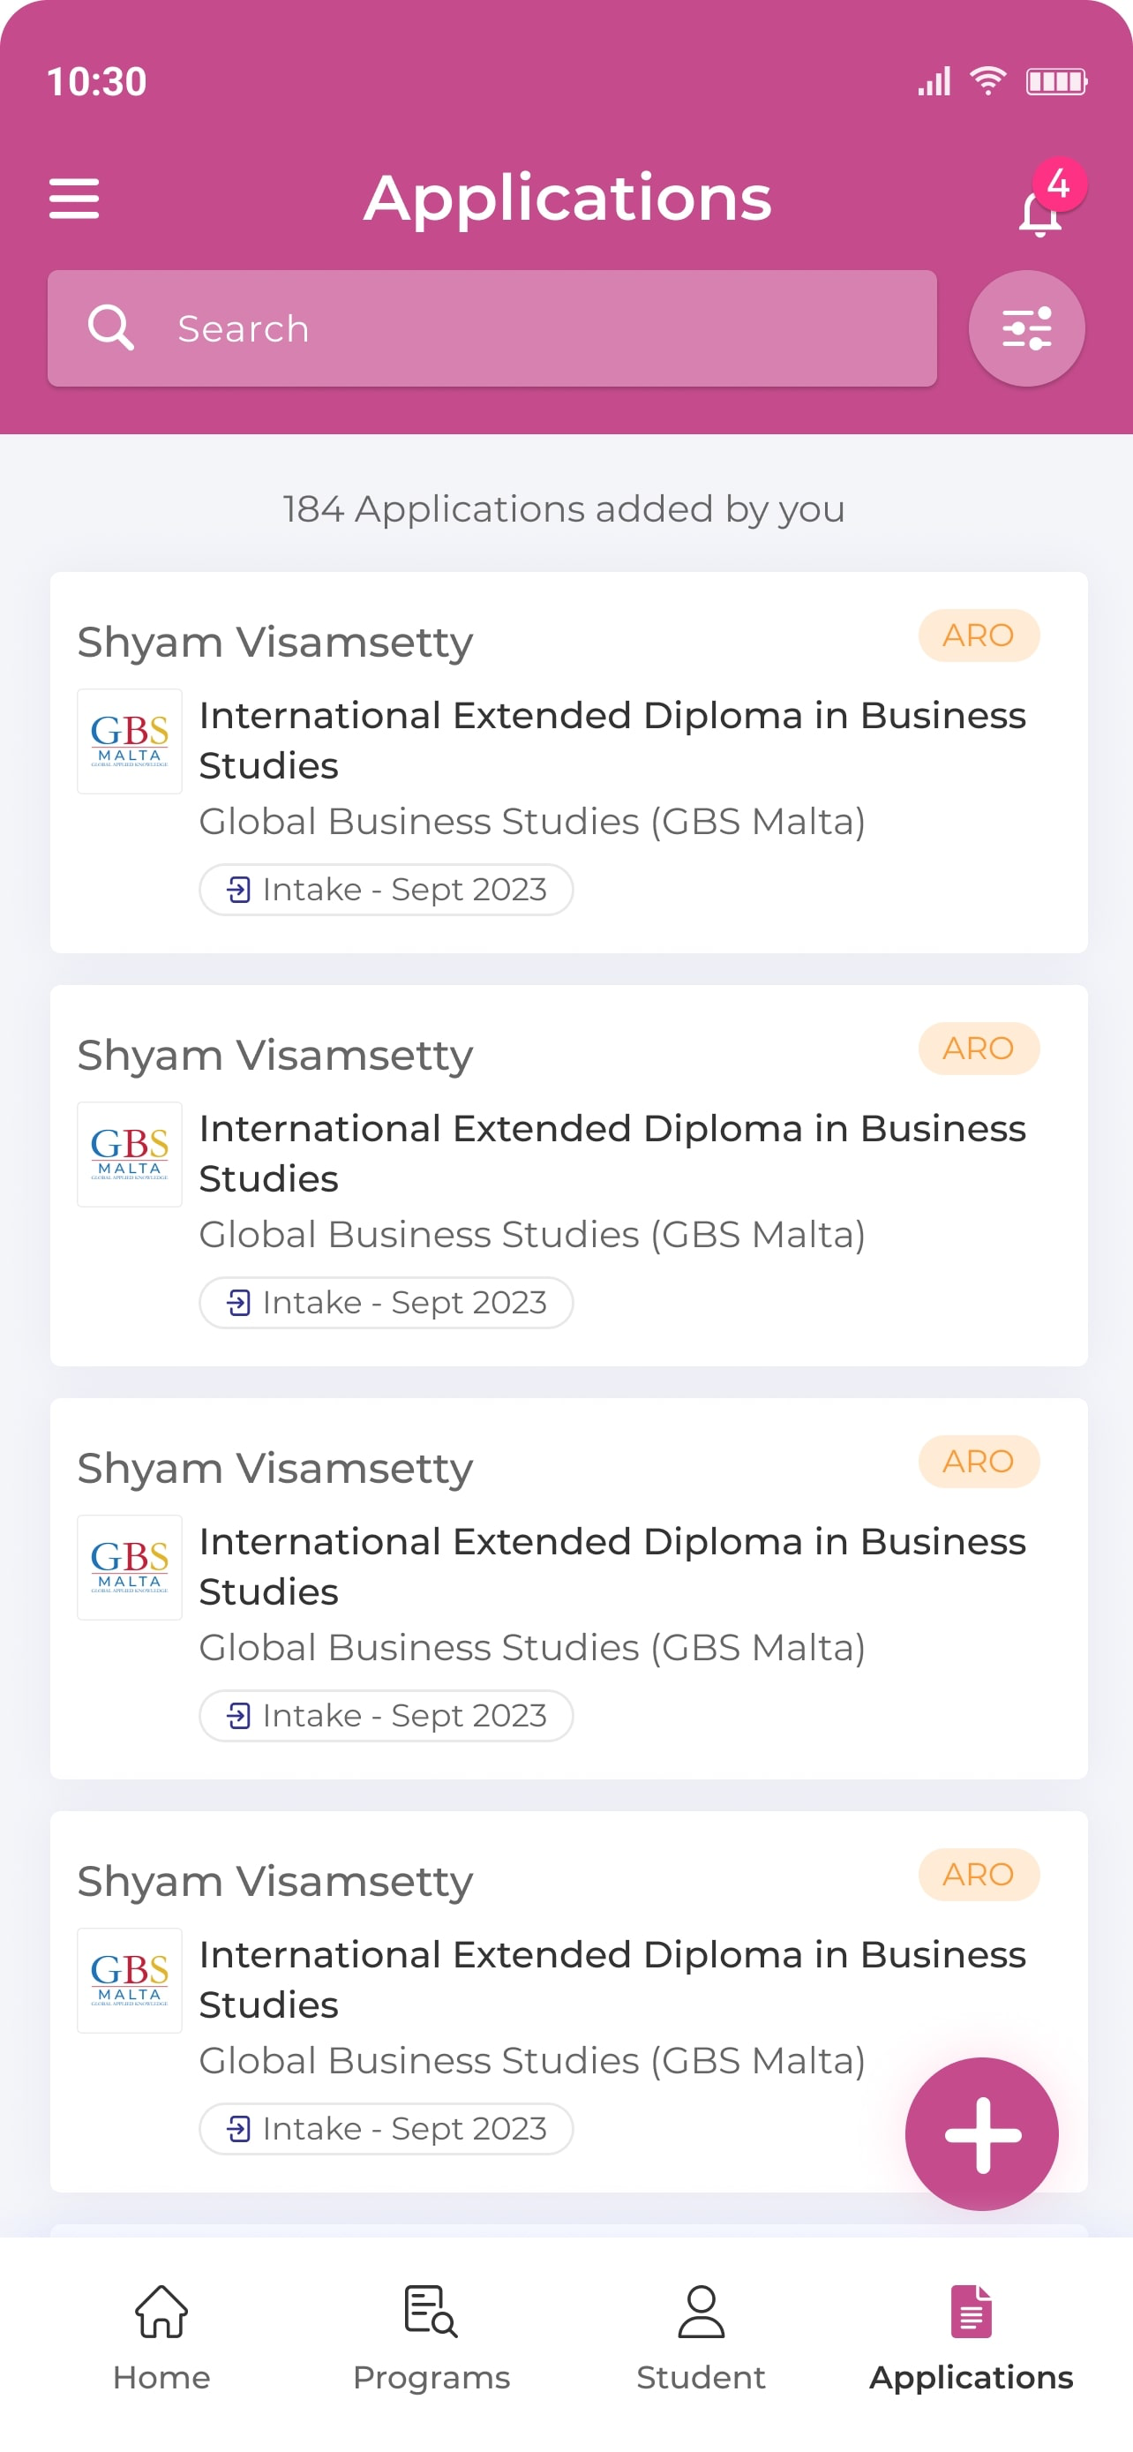Open third Shyam Visamsetty application card
The image size is (1133, 2452).
tap(568, 1588)
